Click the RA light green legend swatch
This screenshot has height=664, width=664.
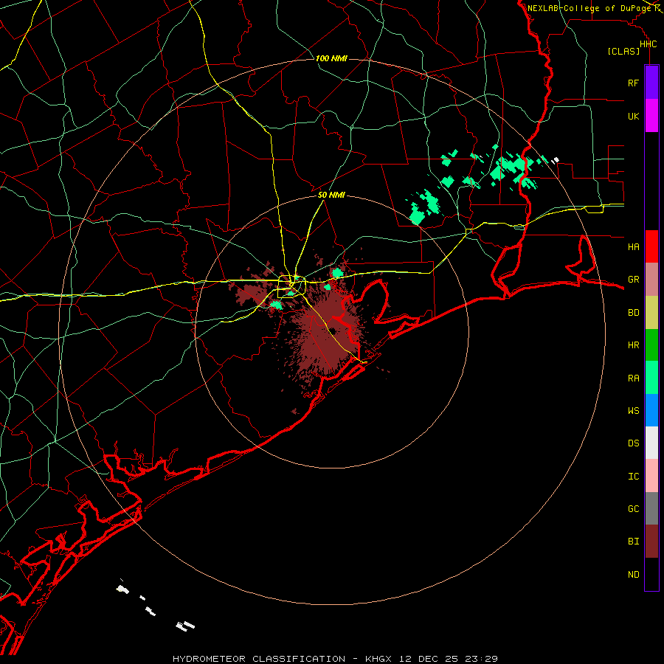point(651,377)
